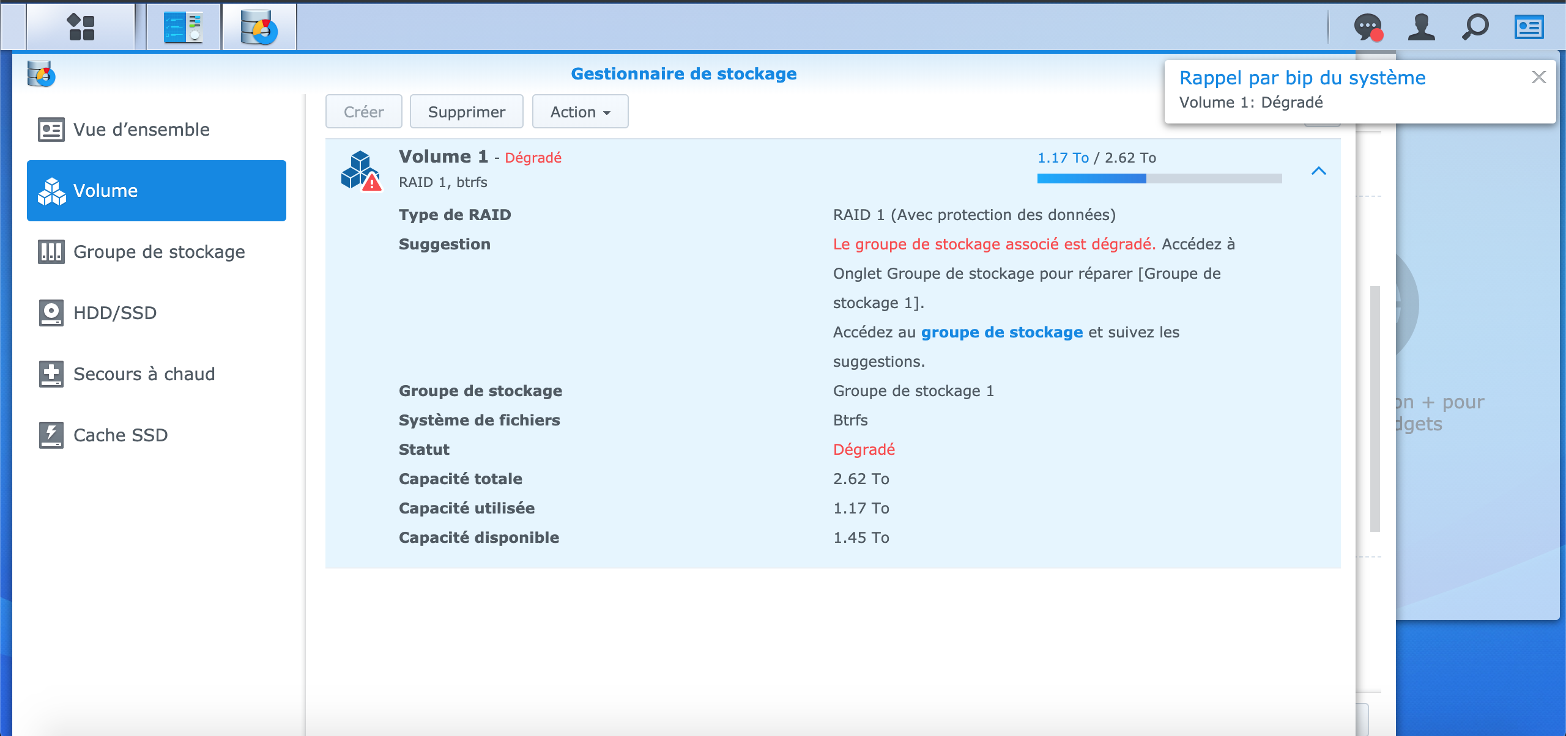Follow the groupe de stockage hyperlink
1566x736 pixels.
click(x=1002, y=332)
